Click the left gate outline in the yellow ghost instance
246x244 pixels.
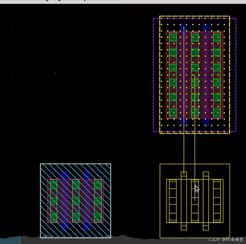coord(184,201)
